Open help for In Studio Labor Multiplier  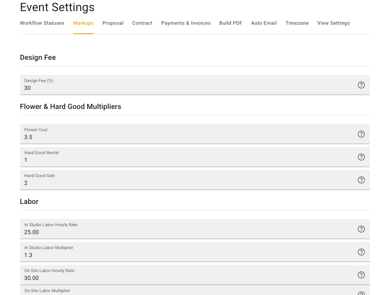click(x=361, y=252)
